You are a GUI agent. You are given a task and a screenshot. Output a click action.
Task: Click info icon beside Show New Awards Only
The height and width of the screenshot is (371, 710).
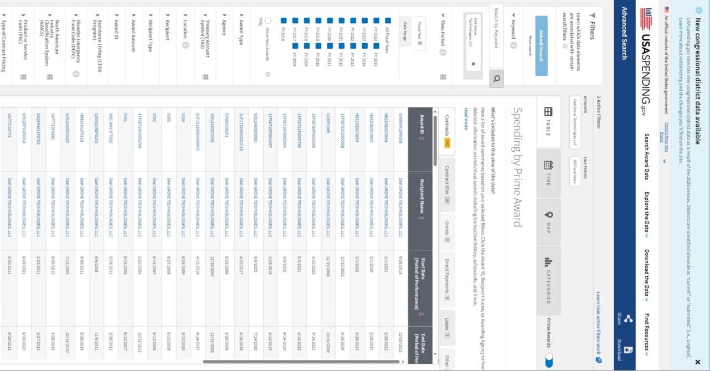(267, 74)
